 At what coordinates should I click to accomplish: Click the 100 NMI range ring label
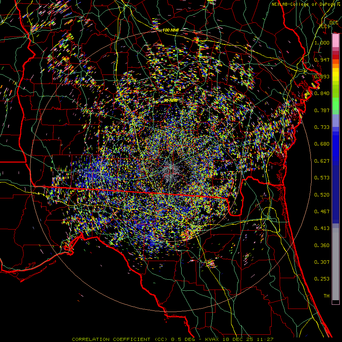(171, 30)
